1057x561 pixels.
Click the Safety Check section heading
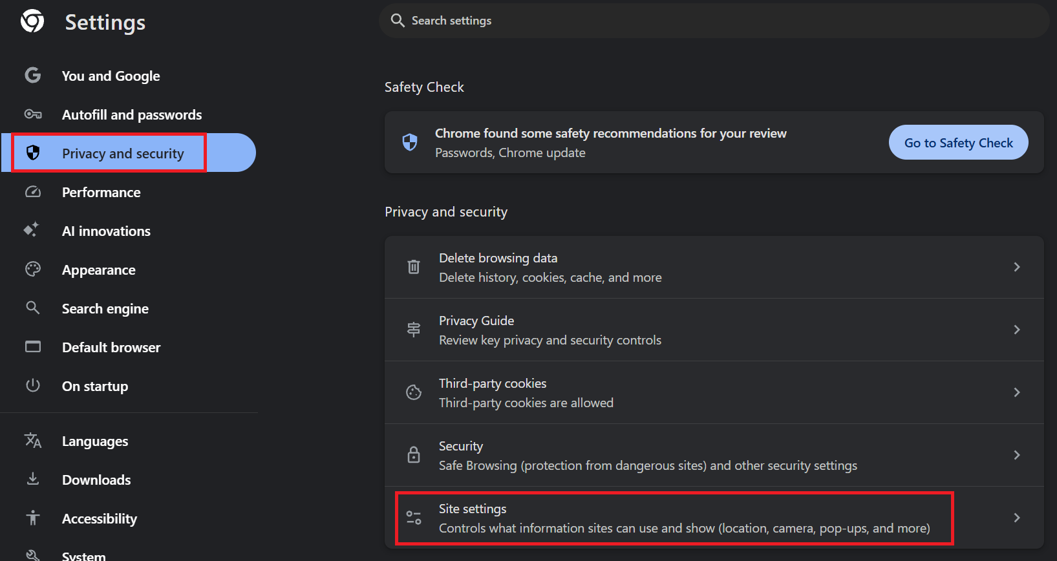(424, 87)
